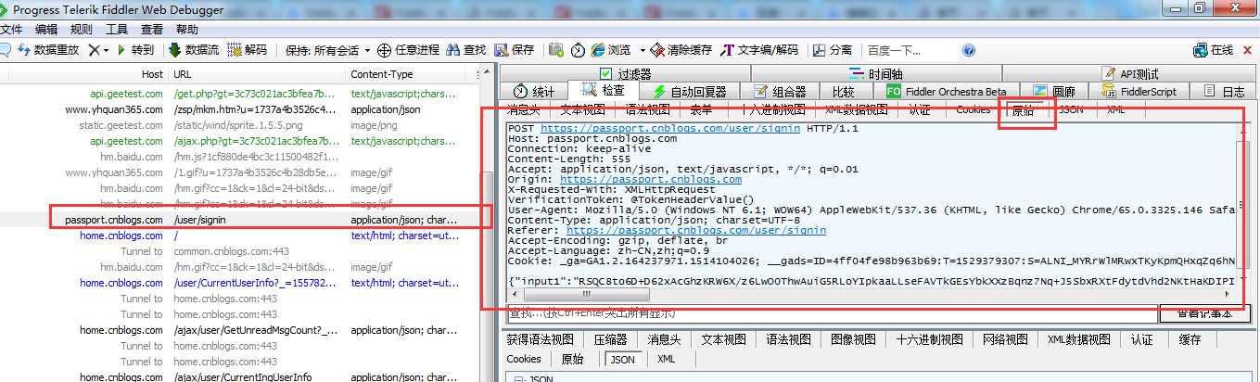
Task: Switch to the API测试 tab
Action: tap(1130, 74)
